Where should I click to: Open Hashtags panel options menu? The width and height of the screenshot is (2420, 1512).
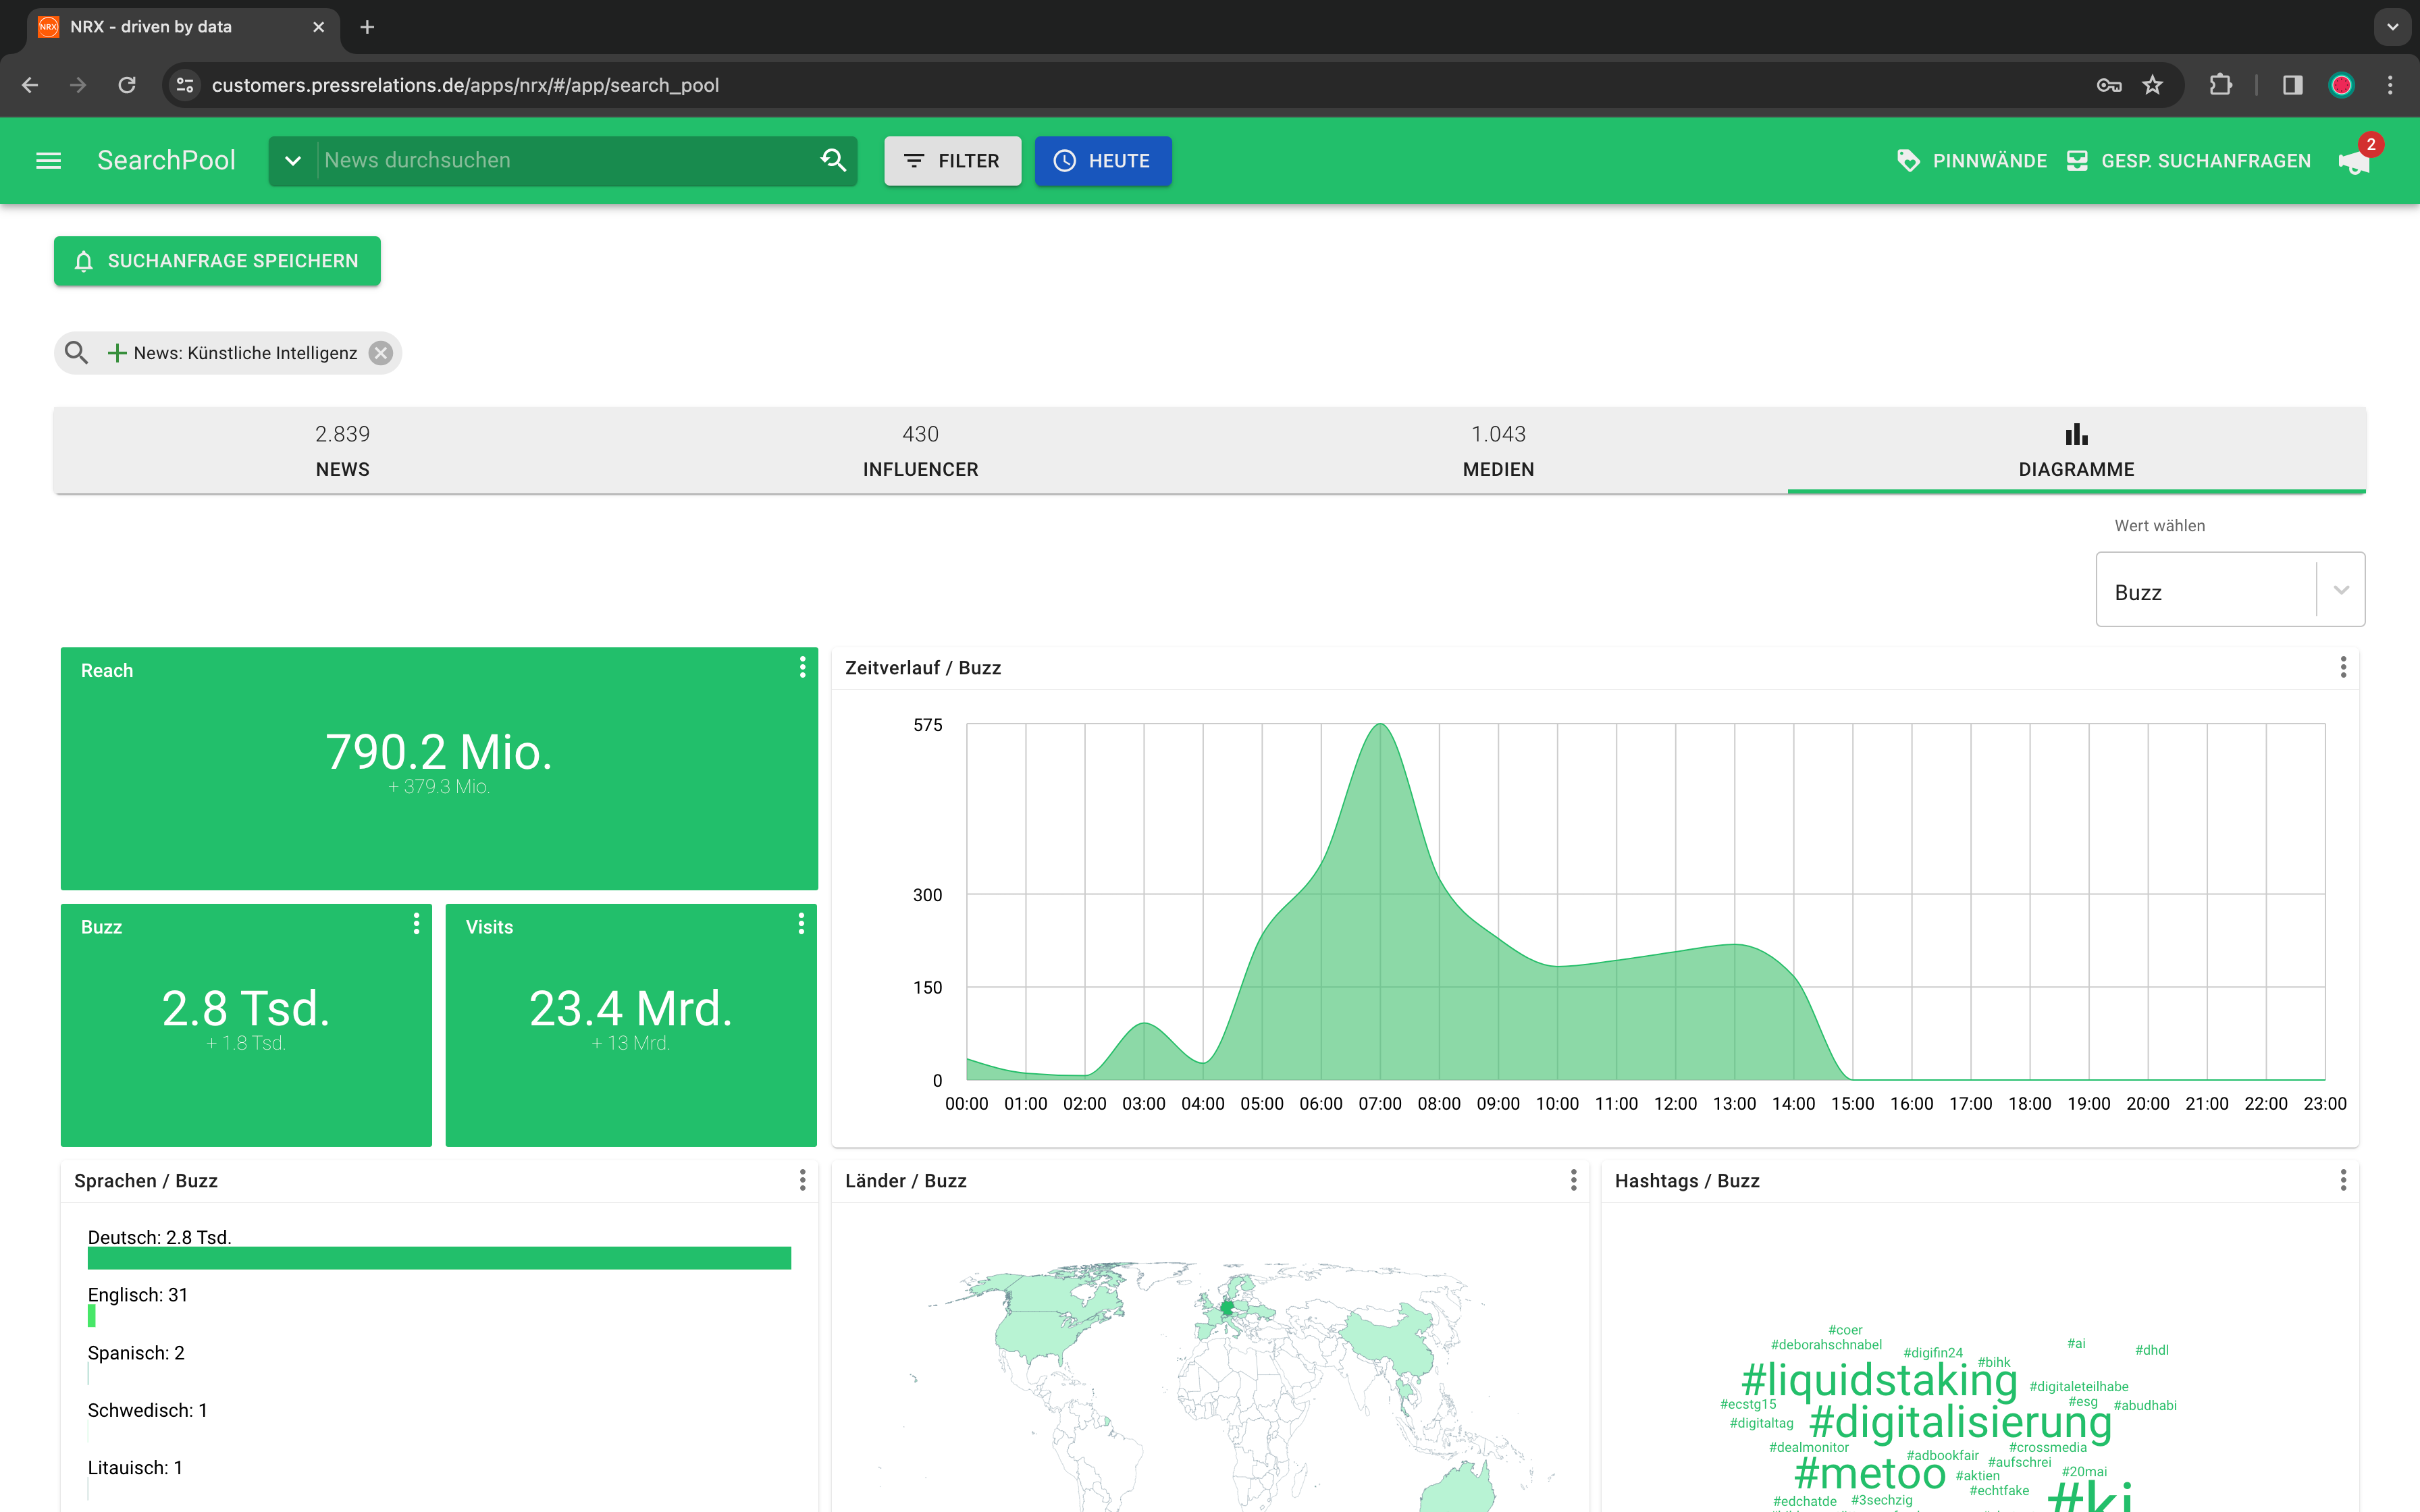[x=2342, y=1180]
